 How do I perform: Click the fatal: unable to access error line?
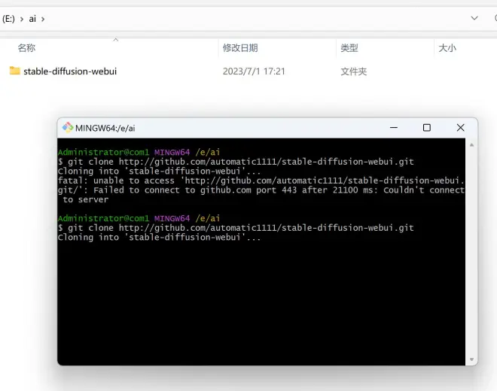(x=261, y=180)
